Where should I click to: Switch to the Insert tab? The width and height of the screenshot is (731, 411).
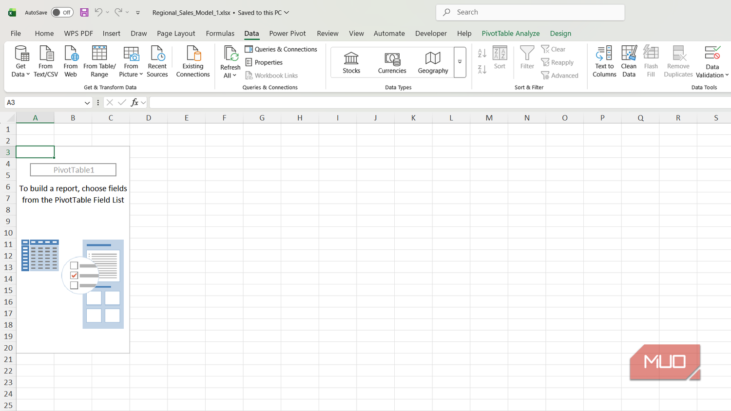(x=112, y=33)
